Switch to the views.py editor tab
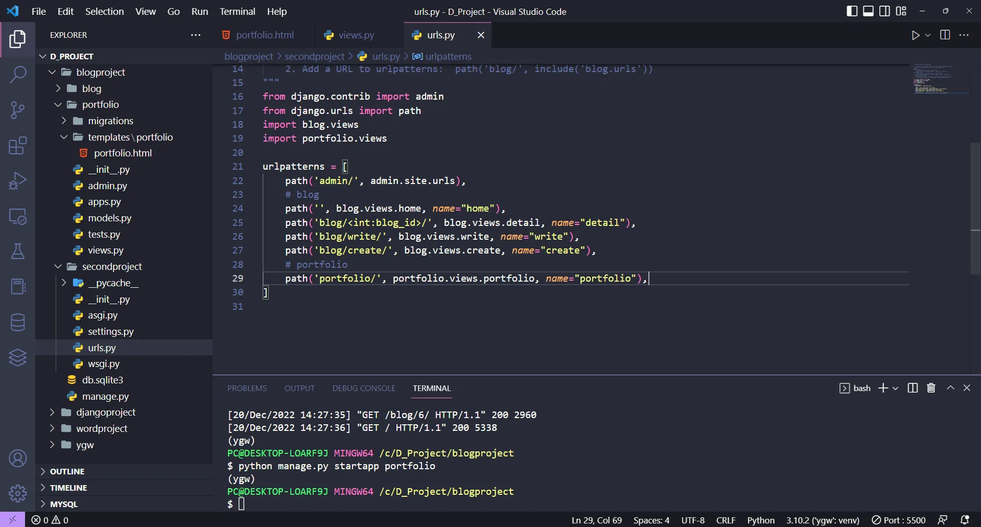 point(356,35)
